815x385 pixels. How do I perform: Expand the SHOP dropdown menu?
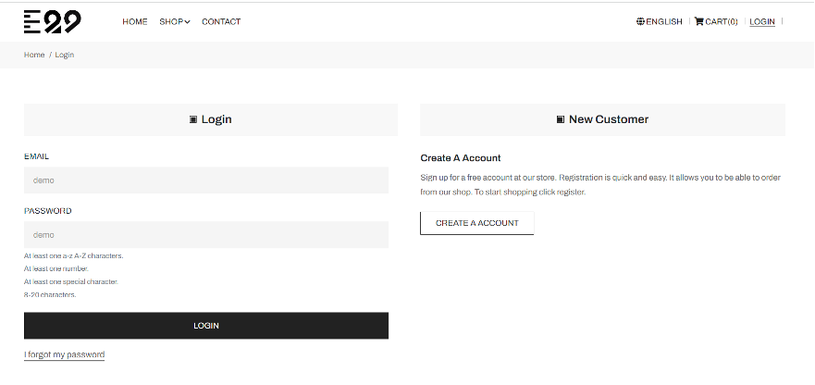(174, 21)
